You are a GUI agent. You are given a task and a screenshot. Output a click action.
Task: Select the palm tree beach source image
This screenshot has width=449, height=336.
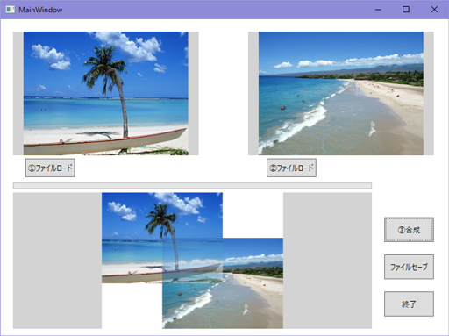(106, 93)
